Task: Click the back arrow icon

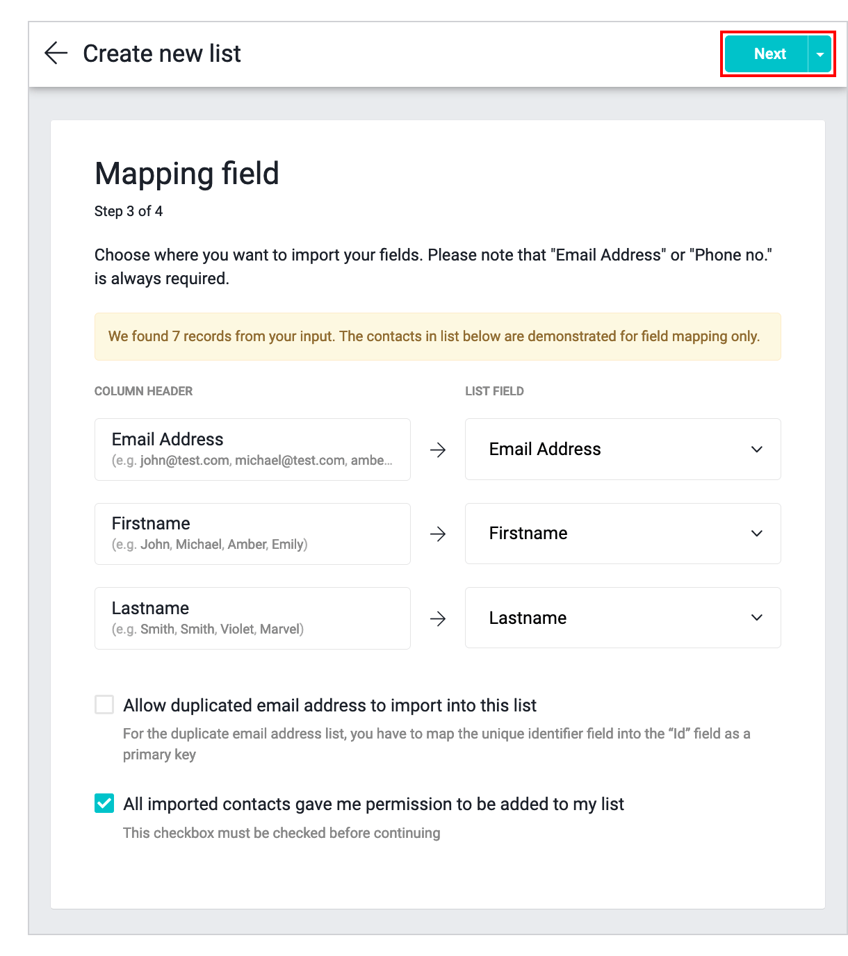Action: click(56, 53)
